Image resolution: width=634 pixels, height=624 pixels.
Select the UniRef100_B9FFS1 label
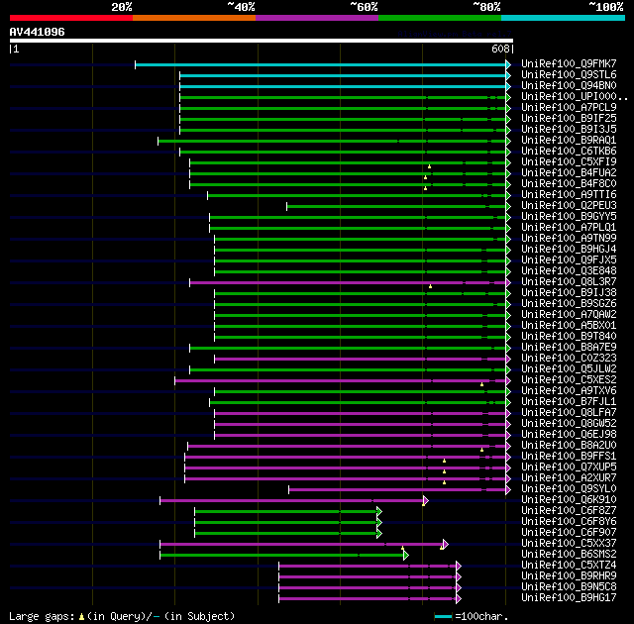[x=569, y=457]
